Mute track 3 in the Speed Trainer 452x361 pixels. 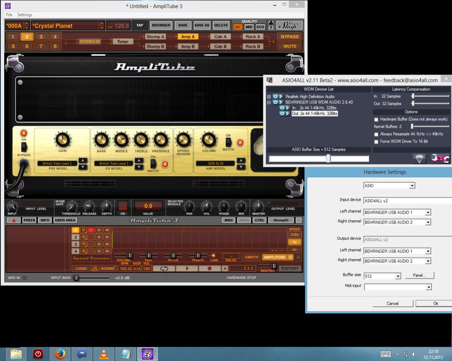click(x=107, y=244)
